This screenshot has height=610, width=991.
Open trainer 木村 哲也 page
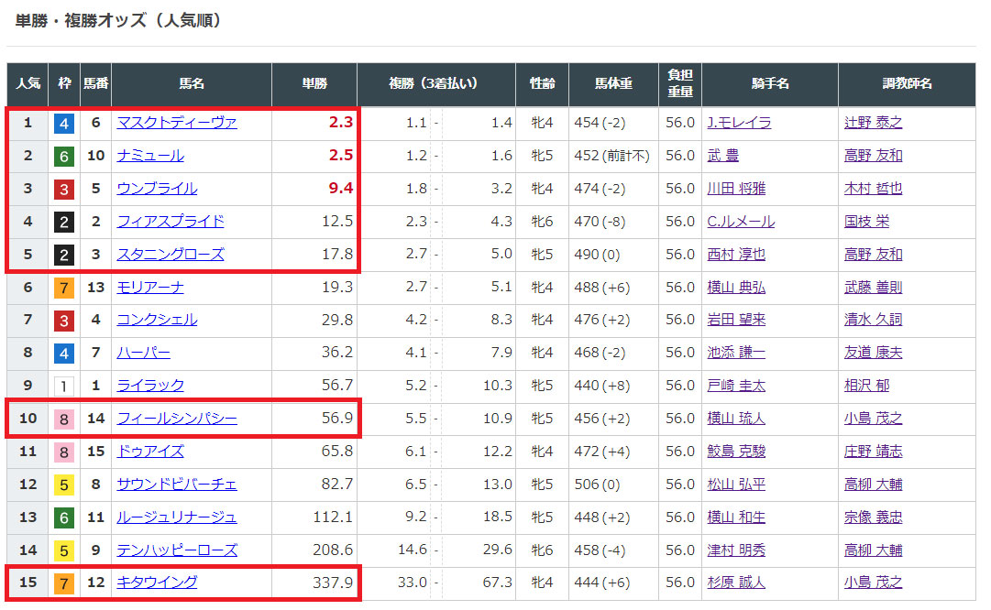click(x=873, y=188)
